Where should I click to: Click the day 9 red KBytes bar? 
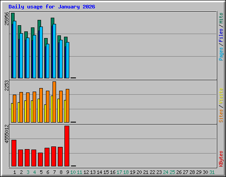67,146
